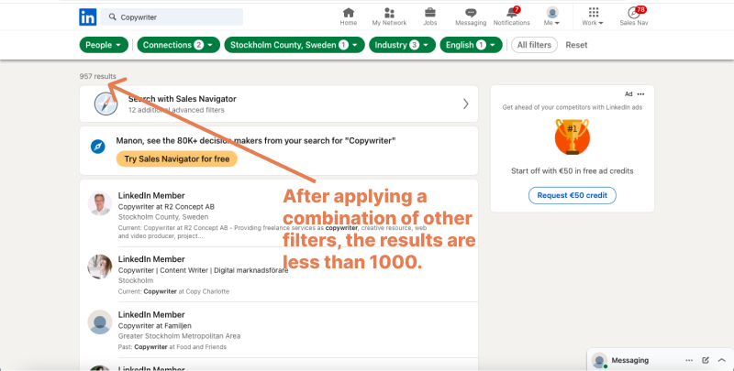The image size is (734, 371).
Task: Open Search with Sales Navigator link
Action: coord(279,104)
